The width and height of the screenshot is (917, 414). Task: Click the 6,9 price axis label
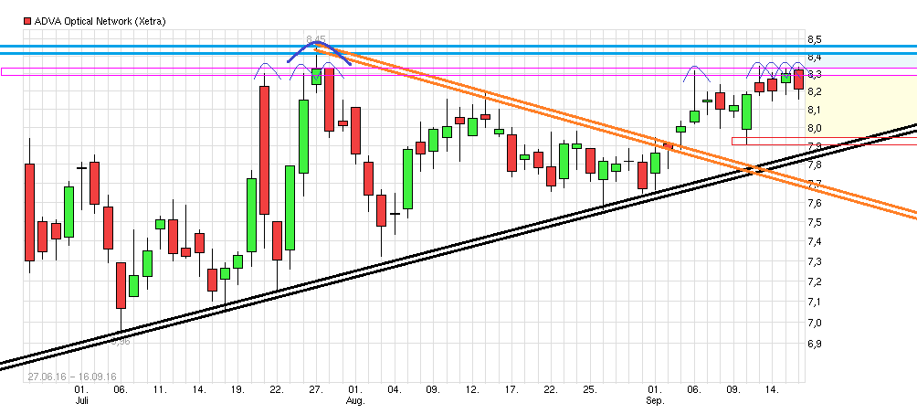pyautogui.click(x=814, y=344)
